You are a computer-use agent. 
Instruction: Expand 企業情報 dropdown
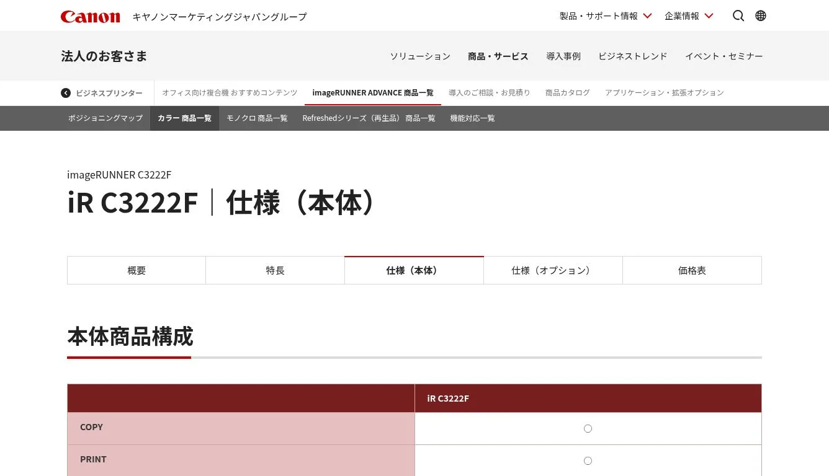point(689,16)
